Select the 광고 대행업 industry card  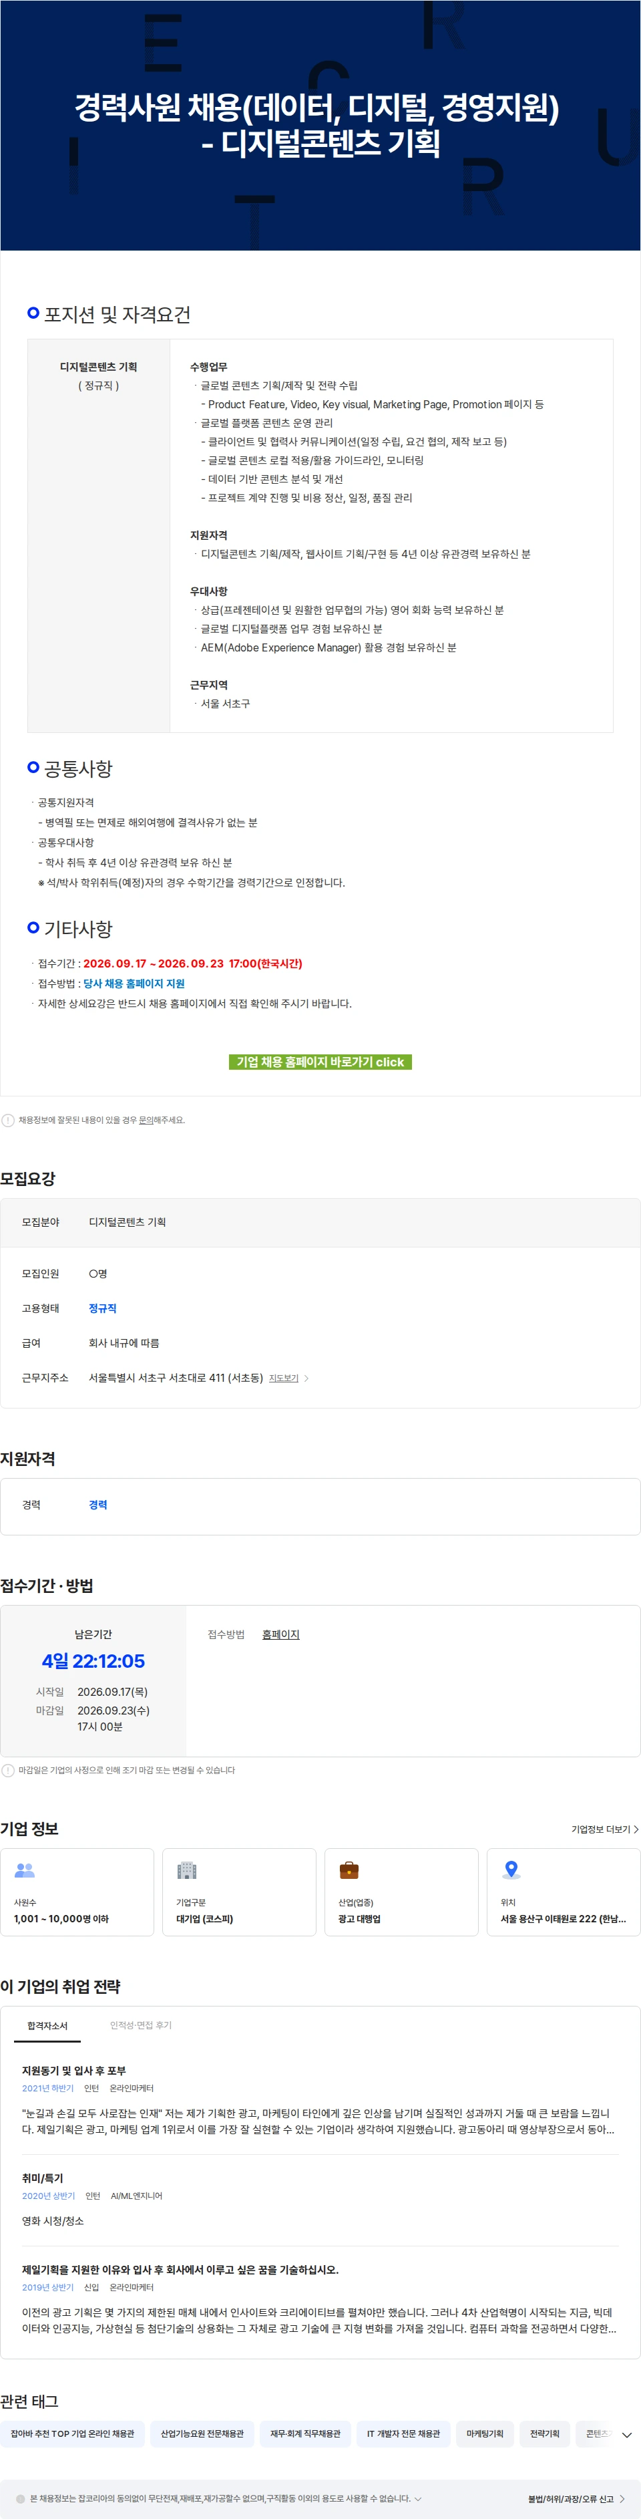tap(401, 1891)
